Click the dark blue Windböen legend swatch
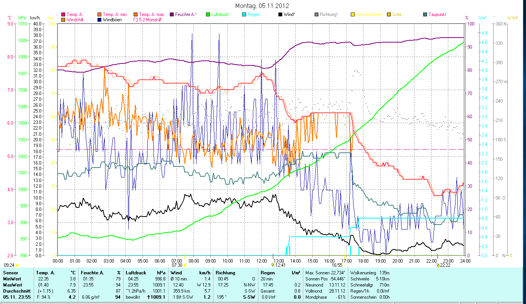Screen dimensions: 526x304 [x=100, y=19]
